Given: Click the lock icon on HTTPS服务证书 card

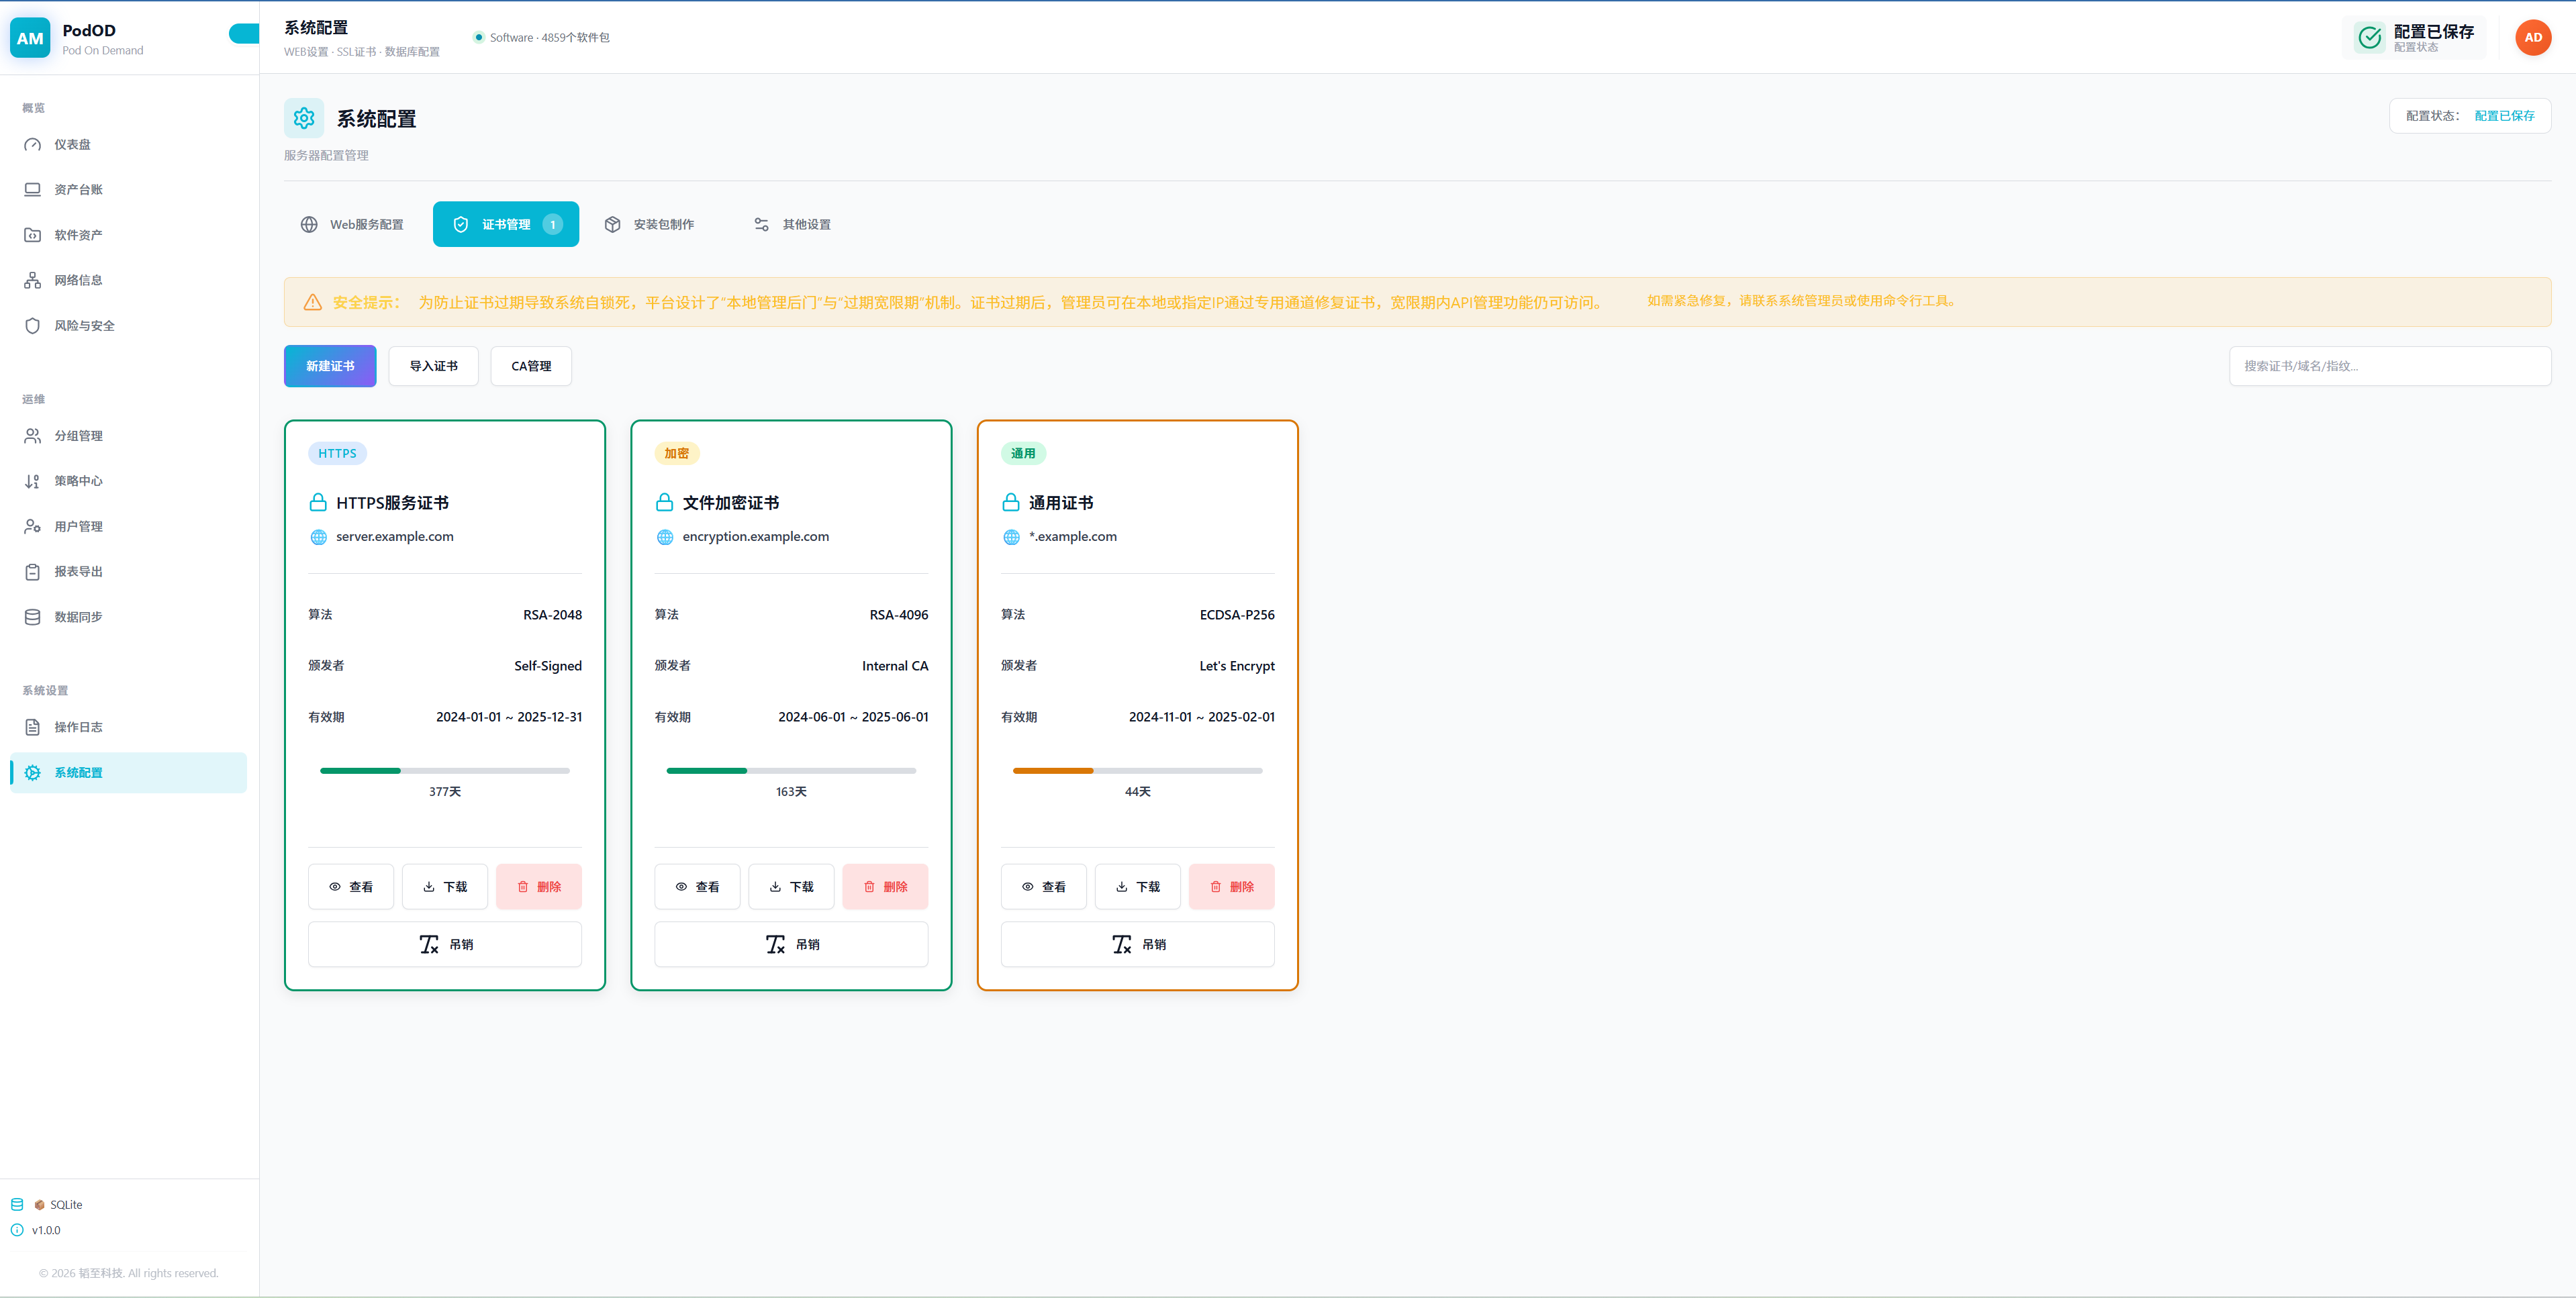Looking at the screenshot, I should (318, 503).
